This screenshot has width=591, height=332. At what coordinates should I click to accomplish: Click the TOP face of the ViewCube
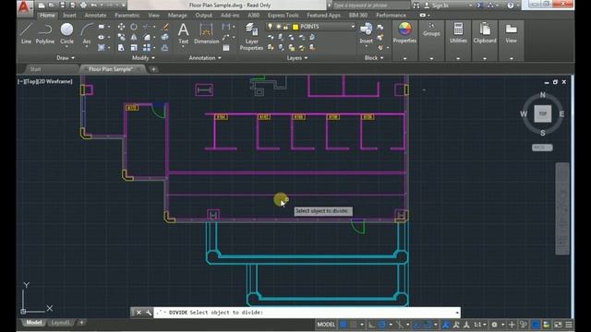click(543, 113)
